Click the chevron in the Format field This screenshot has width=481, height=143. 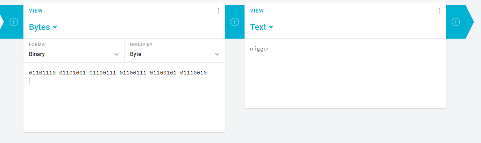(116, 54)
